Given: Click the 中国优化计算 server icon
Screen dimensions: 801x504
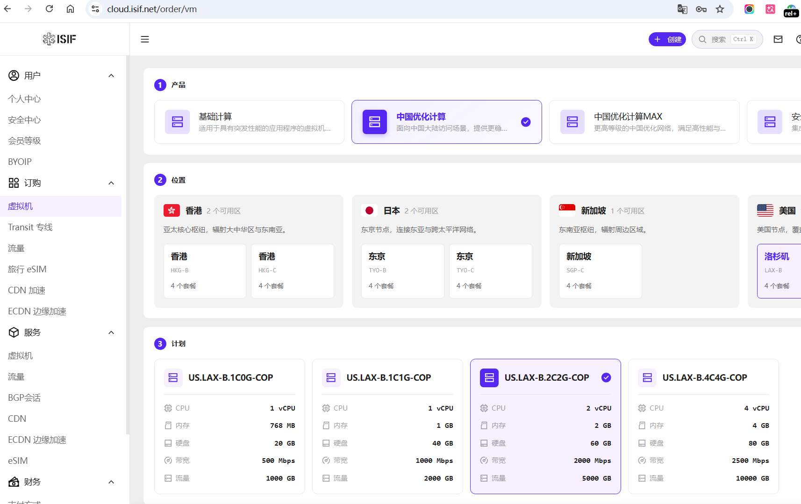Looking at the screenshot, I should point(375,122).
